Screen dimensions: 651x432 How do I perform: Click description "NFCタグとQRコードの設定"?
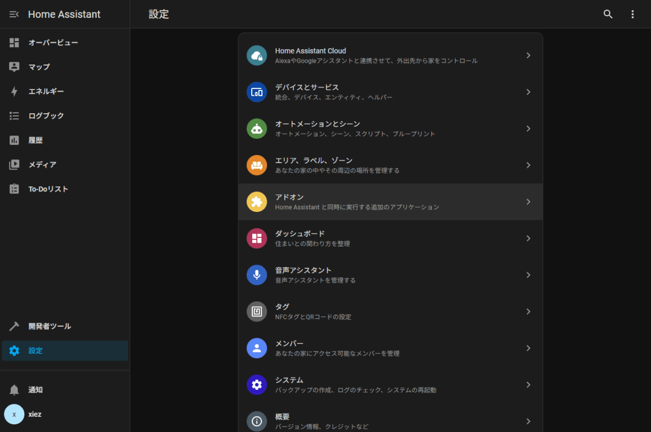[x=313, y=317]
